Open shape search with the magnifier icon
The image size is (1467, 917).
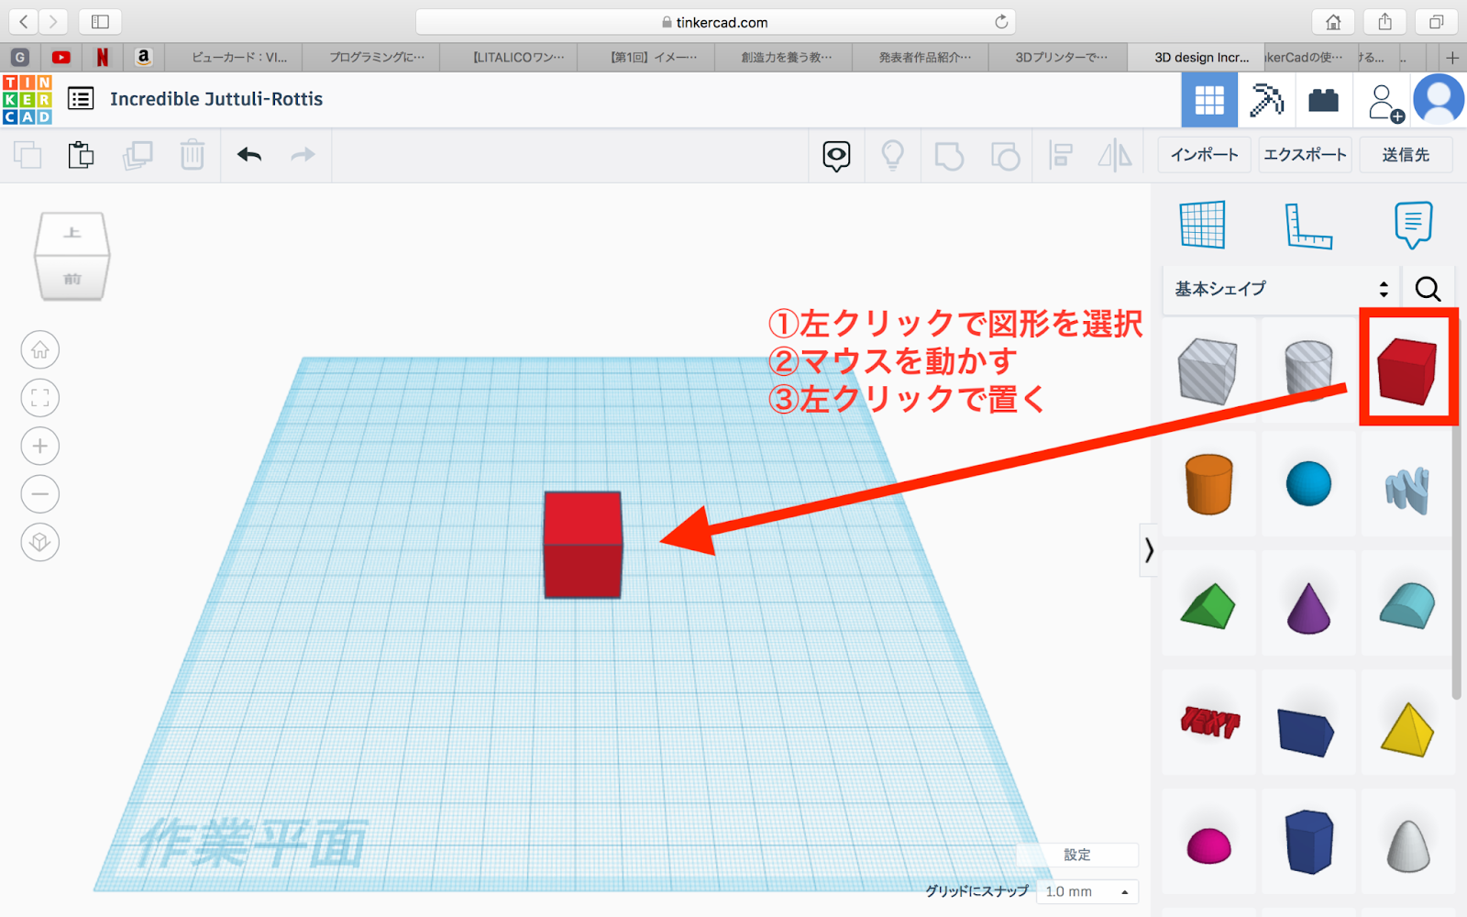click(x=1428, y=289)
